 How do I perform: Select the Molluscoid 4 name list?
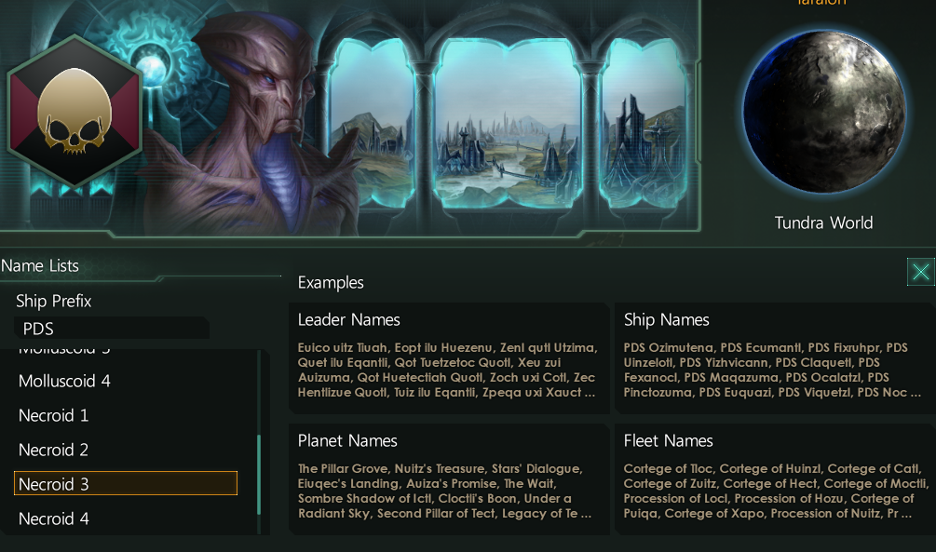(65, 381)
